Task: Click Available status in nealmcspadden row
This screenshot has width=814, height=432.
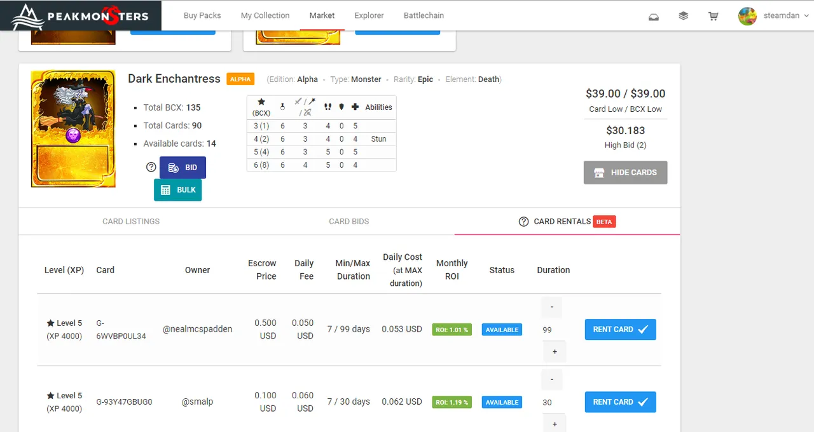Action: (502, 330)
